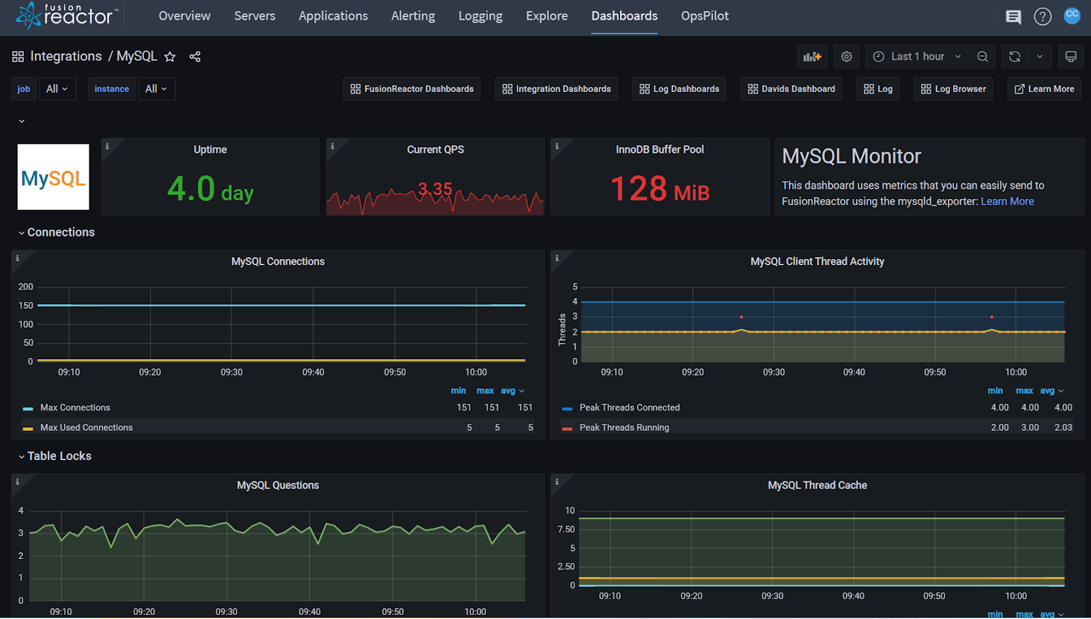Open the chat messages icon
Viewport: 1091px width, 619px height.
point(1013,17)
